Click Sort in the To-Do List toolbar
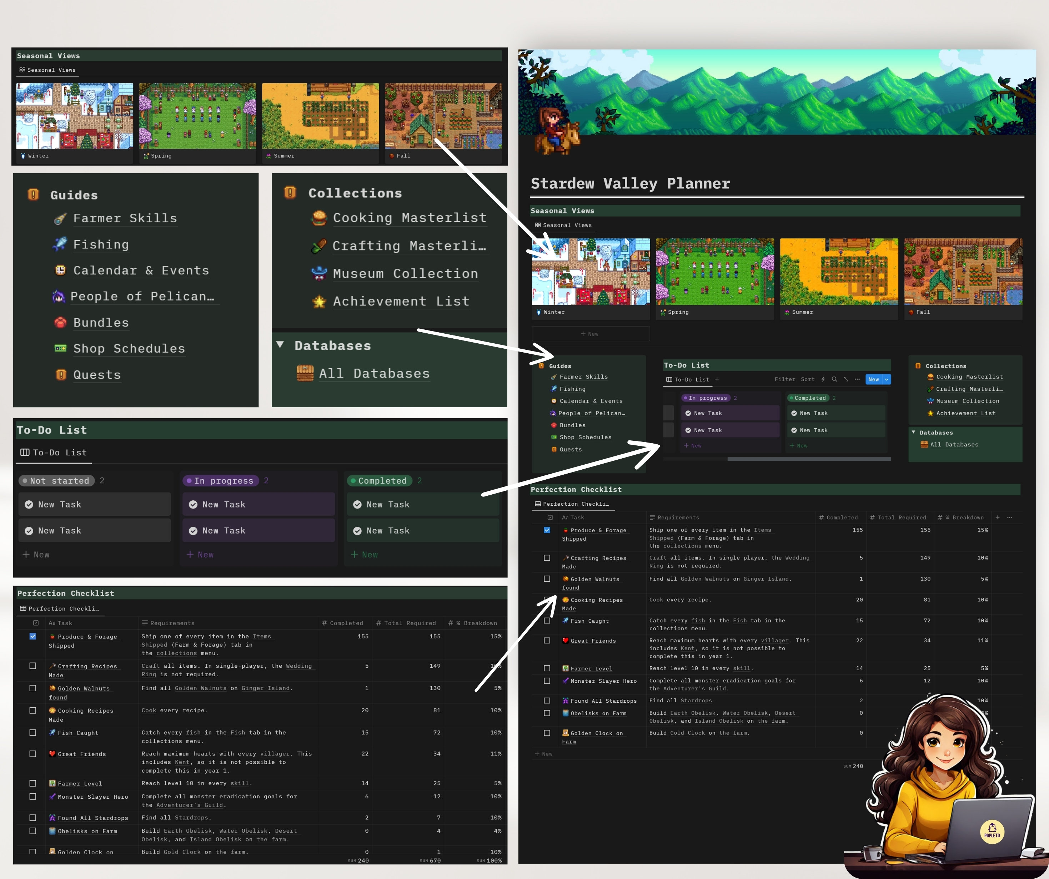1049x879 pixels. point(808,380)
